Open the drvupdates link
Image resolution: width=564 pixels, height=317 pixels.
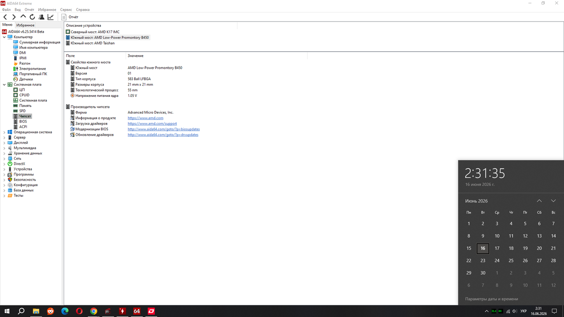click(x=163, y=135)
